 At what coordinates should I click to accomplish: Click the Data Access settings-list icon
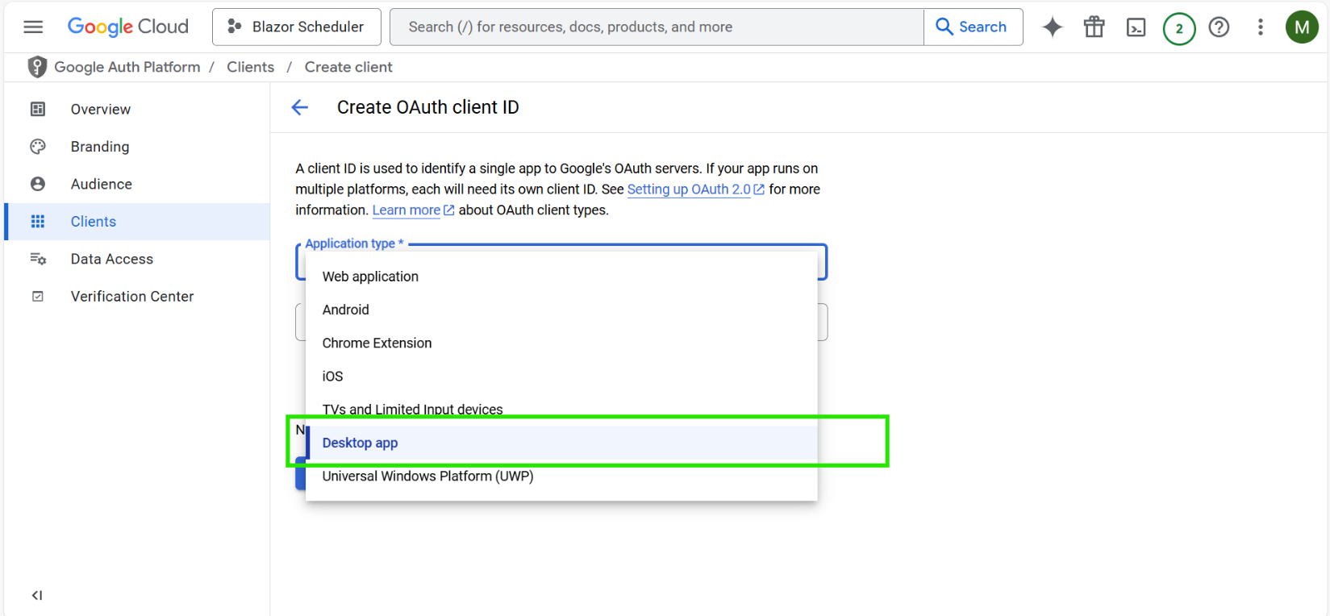[x=38, y=259]
